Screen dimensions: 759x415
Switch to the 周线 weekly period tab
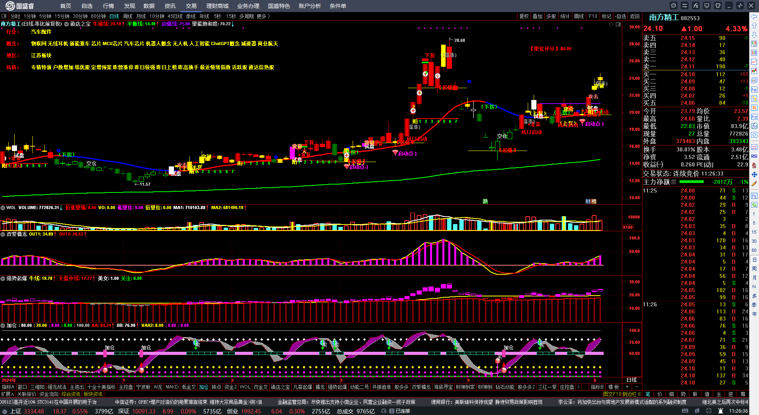128,16
